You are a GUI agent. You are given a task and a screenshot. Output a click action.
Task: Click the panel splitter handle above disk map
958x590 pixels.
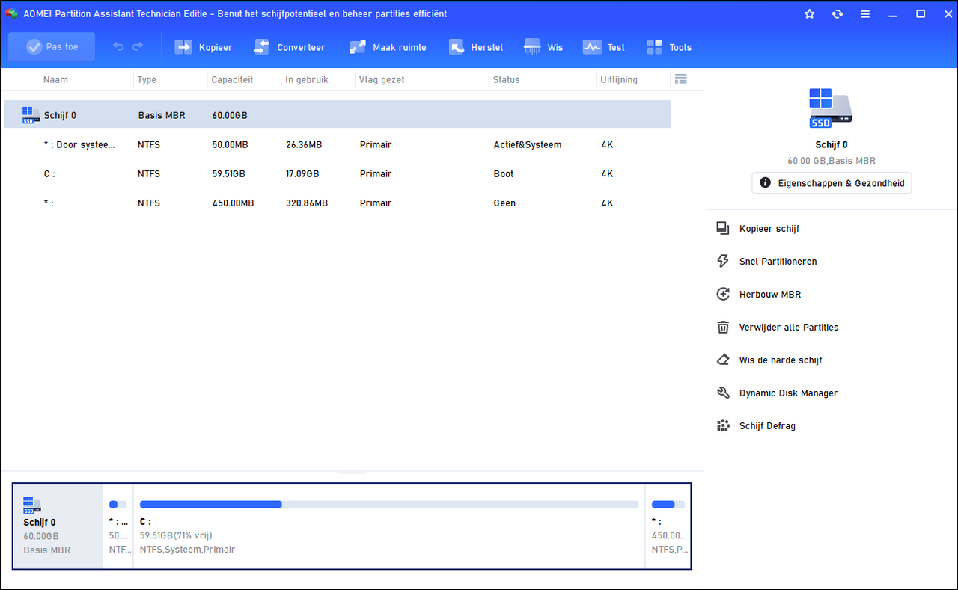click(x=352, y=473)
